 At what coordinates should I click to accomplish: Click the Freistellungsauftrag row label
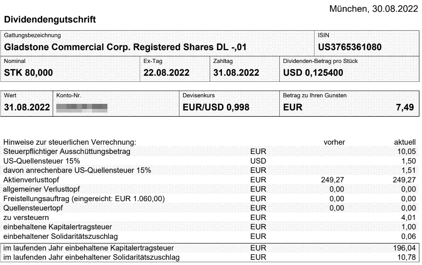(x=84, y=199)
